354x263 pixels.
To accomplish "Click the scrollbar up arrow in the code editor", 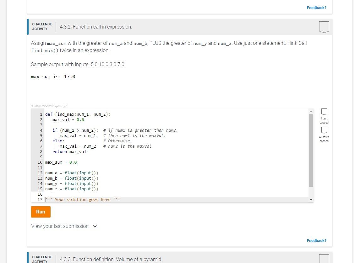I will [311, 111].
